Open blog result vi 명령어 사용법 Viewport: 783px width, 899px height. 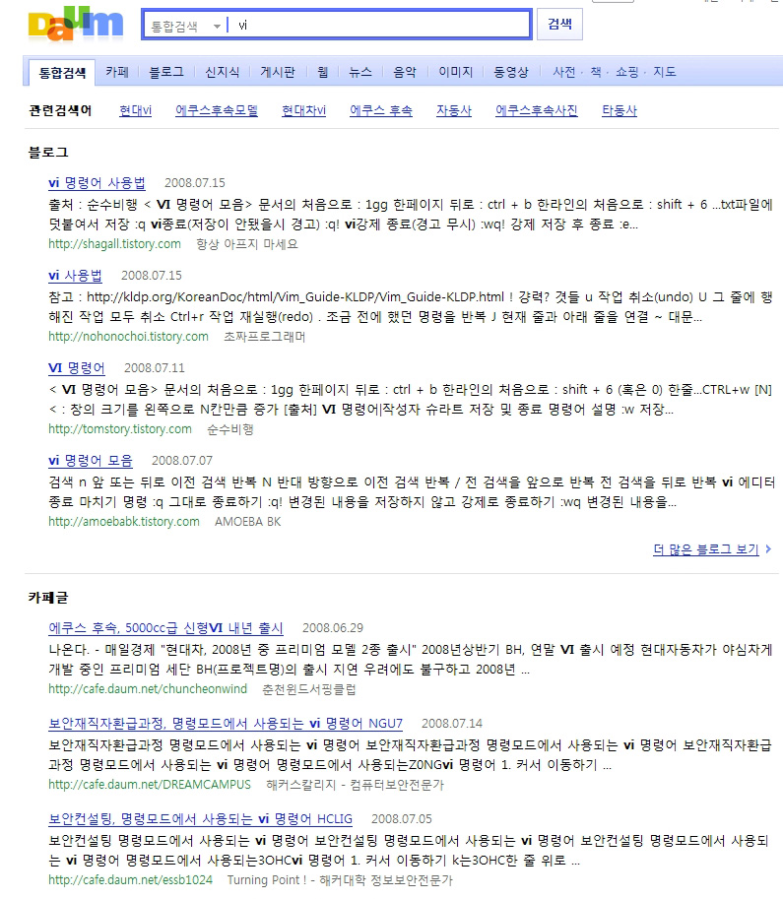click(97, 183)
